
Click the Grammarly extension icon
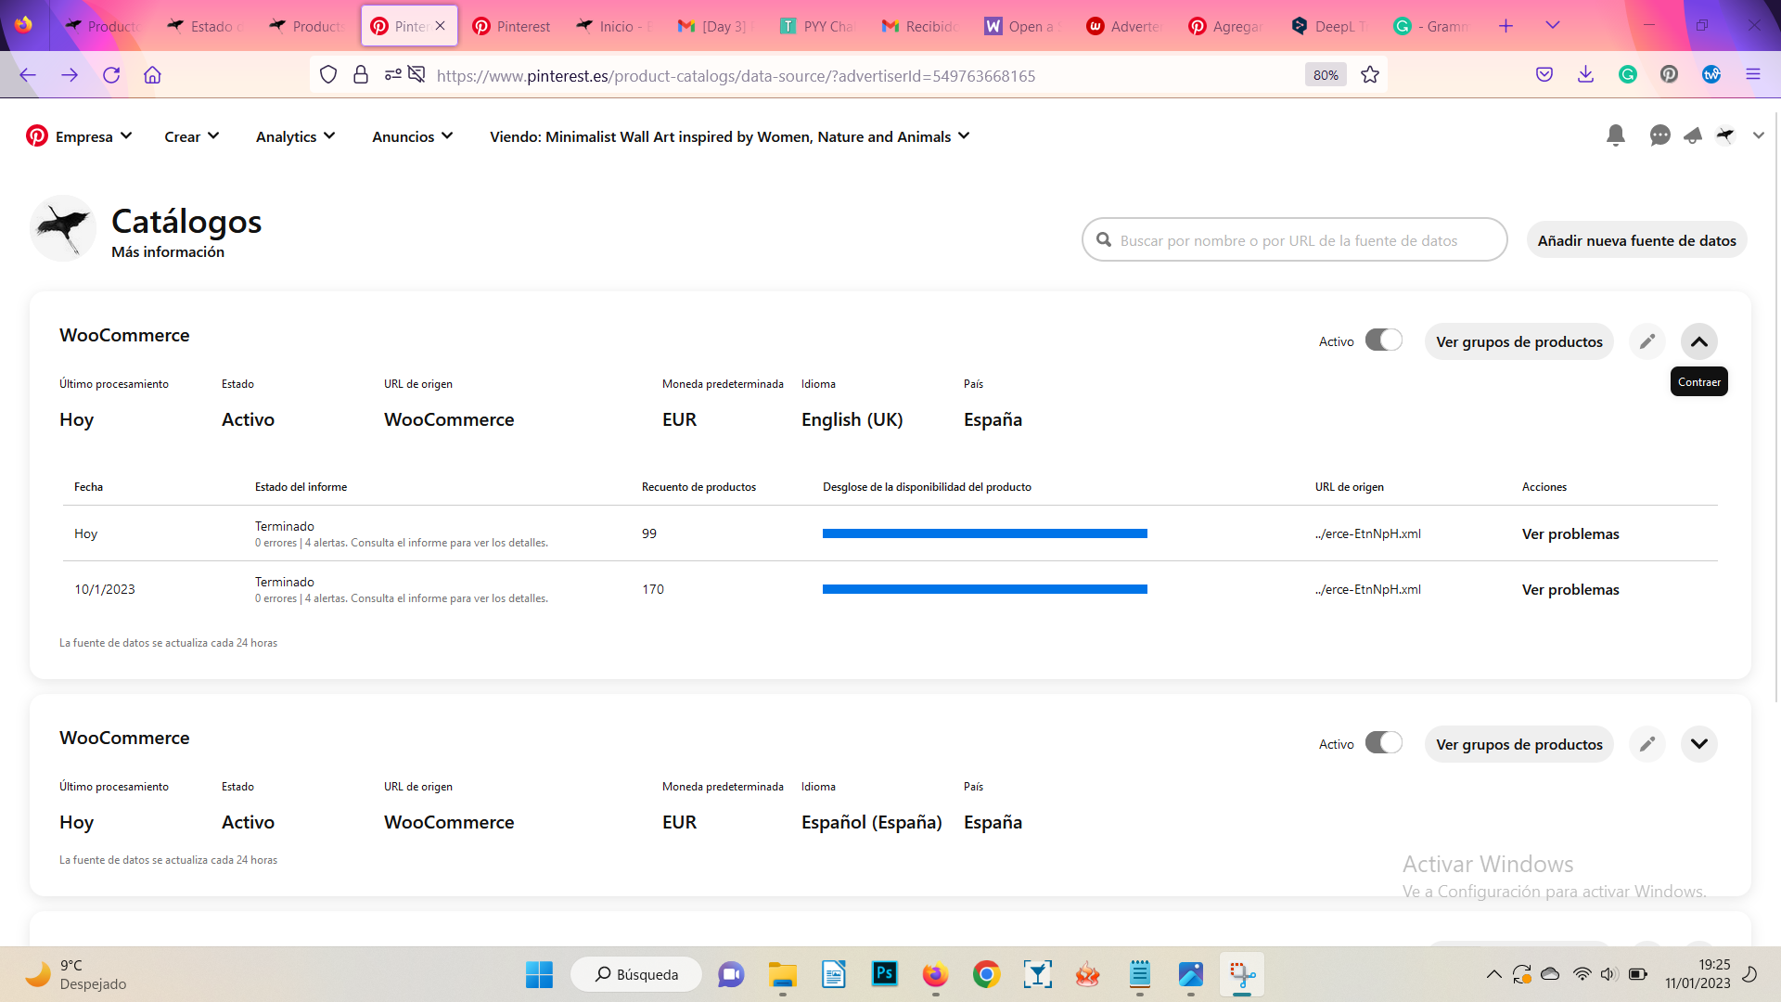click(x=1628, y=75)
